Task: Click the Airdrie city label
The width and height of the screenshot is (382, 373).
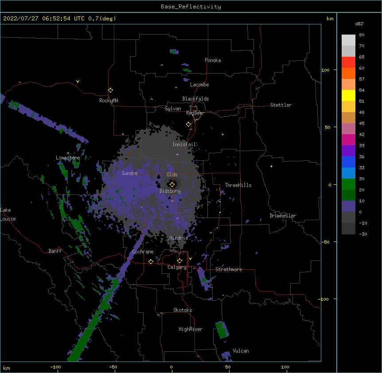Action: click(179, 238)
